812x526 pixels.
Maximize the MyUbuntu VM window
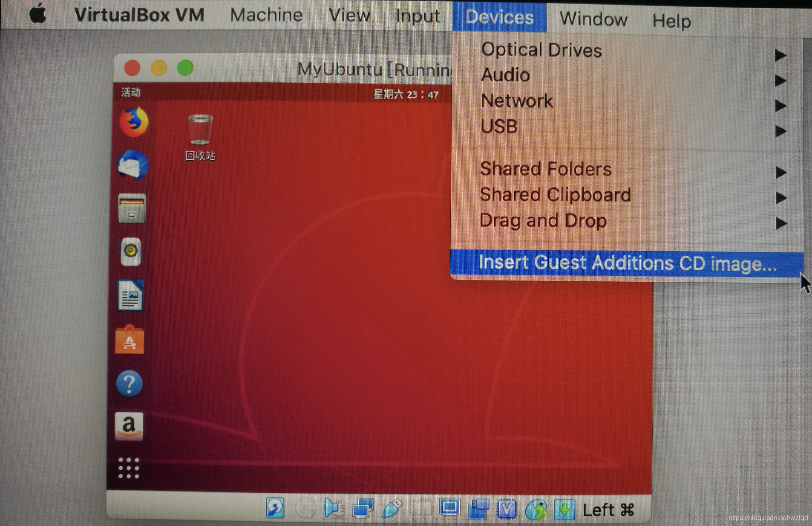[x=185, y=67]
